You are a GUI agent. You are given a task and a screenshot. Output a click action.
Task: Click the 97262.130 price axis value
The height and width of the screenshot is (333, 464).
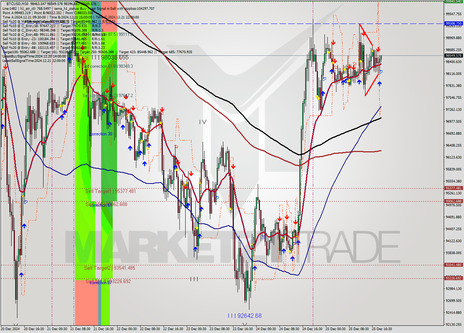pyautogui.click(x=453, y=109)
